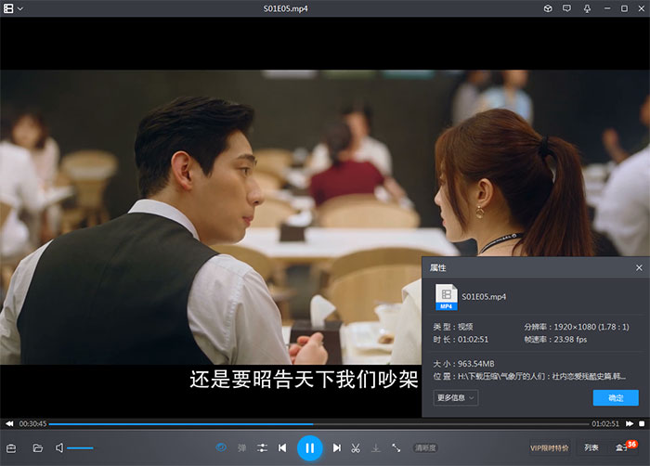Open the 清晰度 quality selector
Viewport: 650px width, 466px height.
coord(425,448)
